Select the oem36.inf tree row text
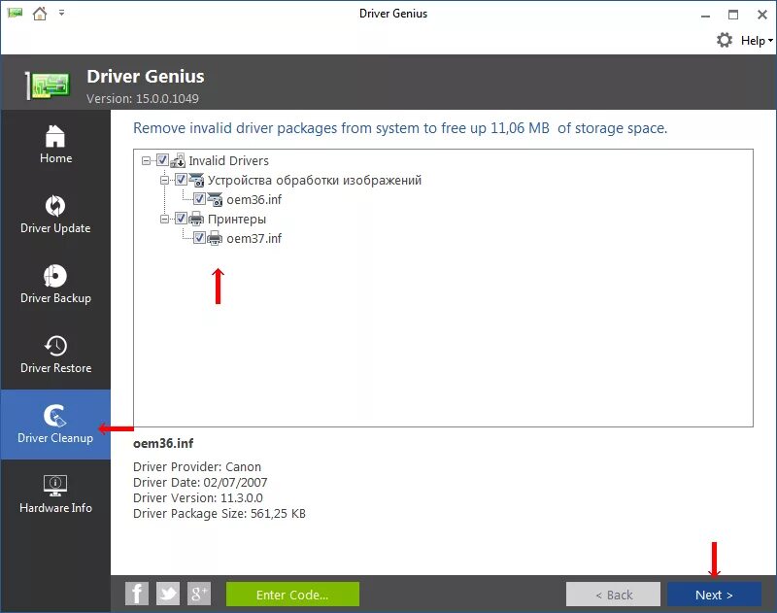Viewport: 777px width, 613px height. click(253, 200)
